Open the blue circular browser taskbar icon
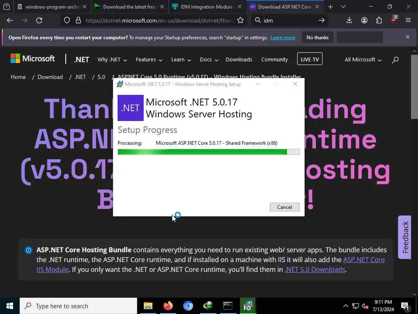The height and width of the screenshot is (314, 418). pos(188,306)
